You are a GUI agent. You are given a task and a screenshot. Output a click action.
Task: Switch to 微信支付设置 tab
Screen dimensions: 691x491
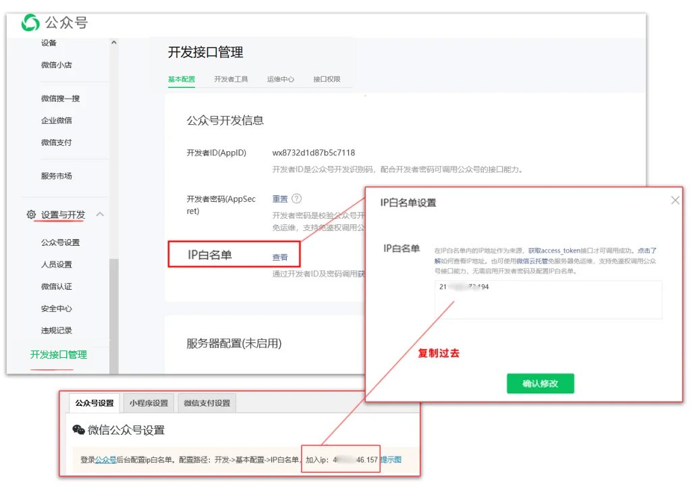[x=207, y=403]
